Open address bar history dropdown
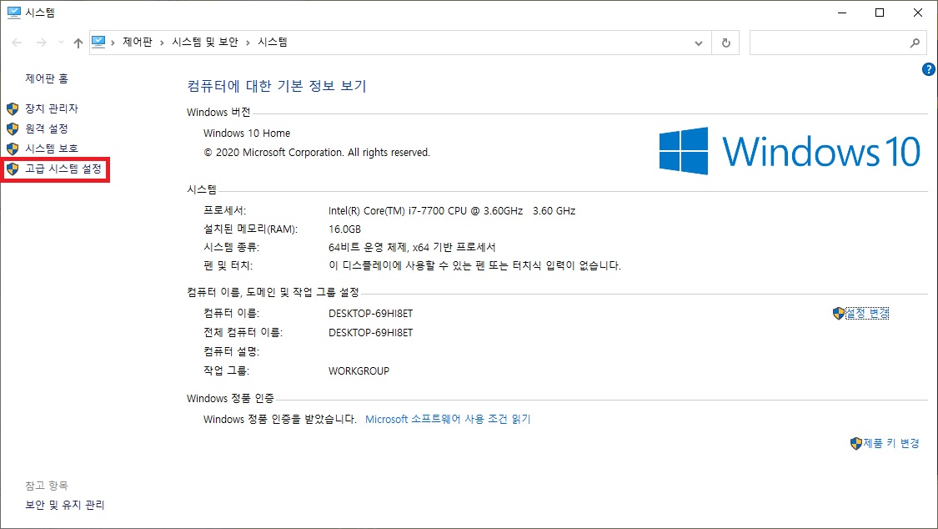Viewport: 938px width, 529px height. (x=698, y=43)
